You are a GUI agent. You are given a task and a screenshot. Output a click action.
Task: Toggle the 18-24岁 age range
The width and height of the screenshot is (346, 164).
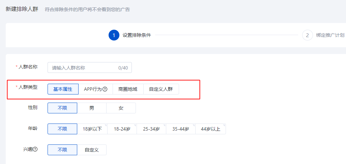coord(122,129)
